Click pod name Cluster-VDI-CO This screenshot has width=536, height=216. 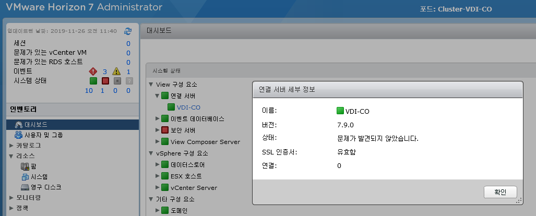(465, 9)
